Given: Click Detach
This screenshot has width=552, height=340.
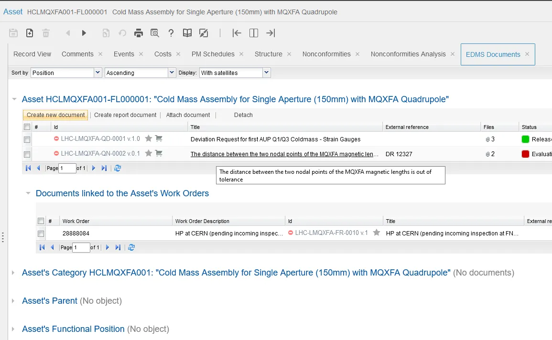Looking at the screenshot, I should pyautogui.click(x=243, y=115).
